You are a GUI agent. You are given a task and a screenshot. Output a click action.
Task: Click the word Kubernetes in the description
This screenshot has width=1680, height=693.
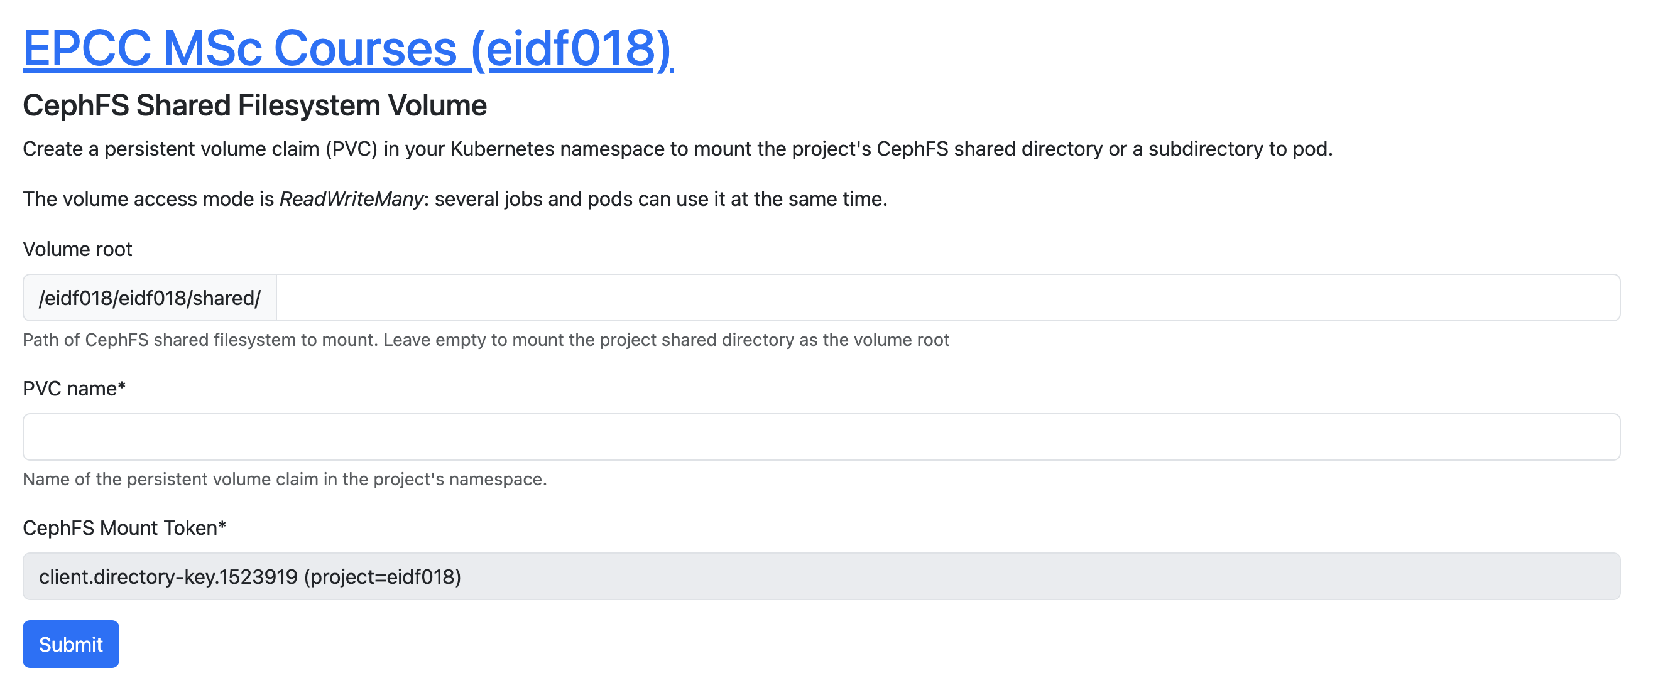pos(502,149)
